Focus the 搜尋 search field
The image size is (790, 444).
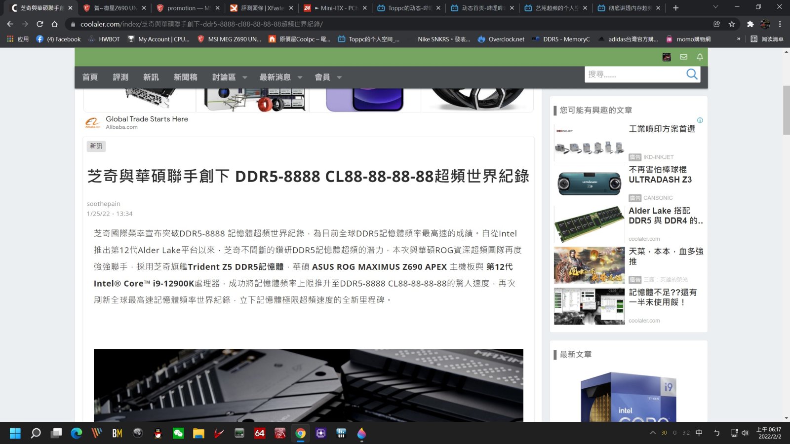pos(634,74)
